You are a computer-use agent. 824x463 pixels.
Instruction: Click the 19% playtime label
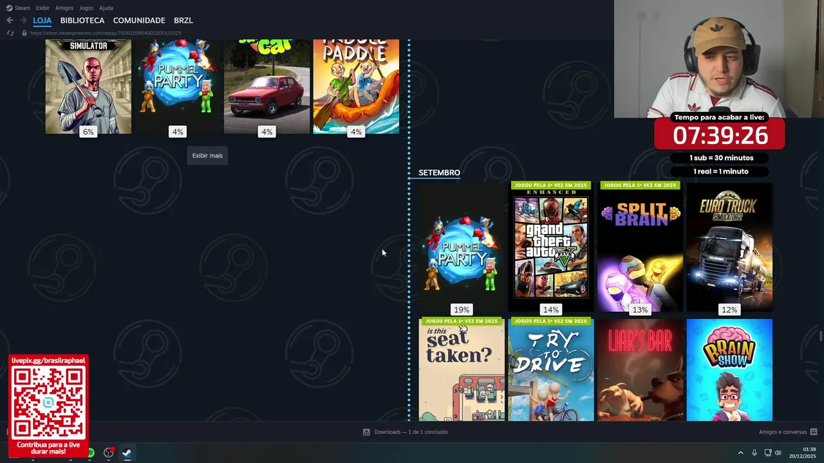click(462, 309)
